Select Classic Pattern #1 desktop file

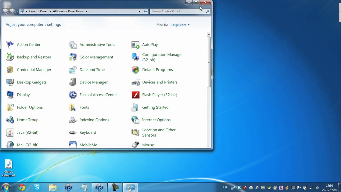click(9, 168)
